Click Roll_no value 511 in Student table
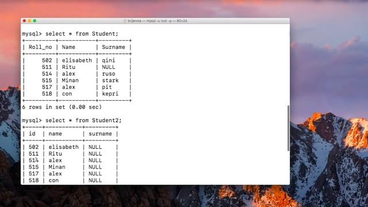 pyautogui.click(x=47, y=67)
